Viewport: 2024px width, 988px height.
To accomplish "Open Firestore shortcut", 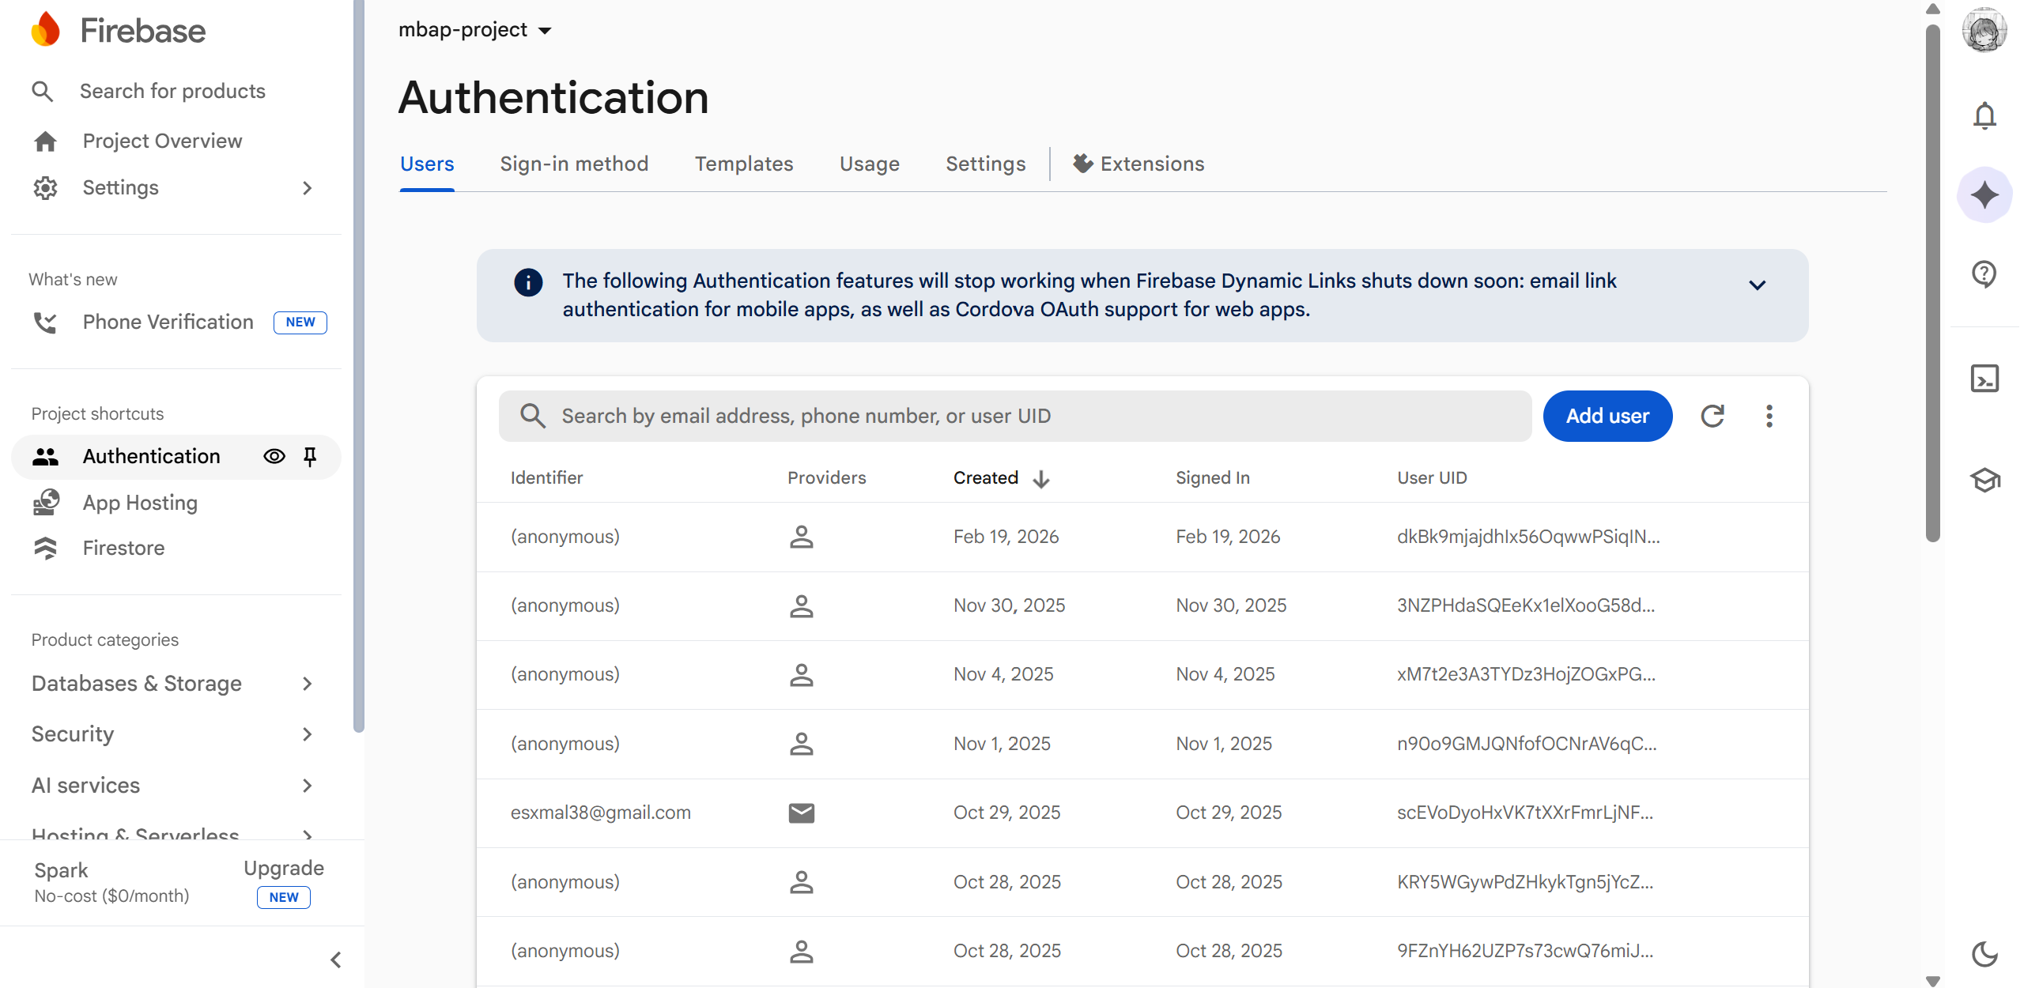I will click(x=123, y=549).
